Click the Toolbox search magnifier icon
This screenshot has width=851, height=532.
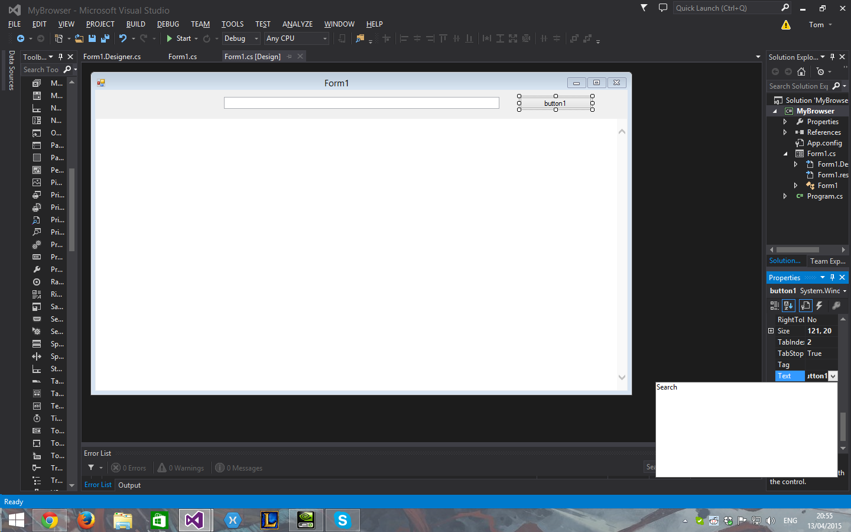pyautogui.click(x=67, y=70)
